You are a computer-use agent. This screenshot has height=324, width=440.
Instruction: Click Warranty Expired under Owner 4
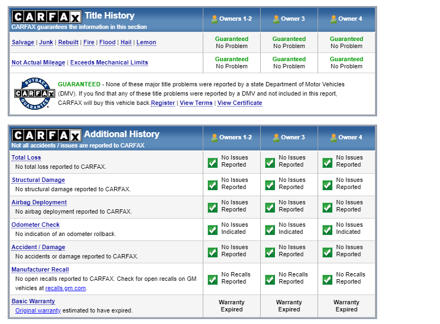pyautogui.click(x=347, y=306)
